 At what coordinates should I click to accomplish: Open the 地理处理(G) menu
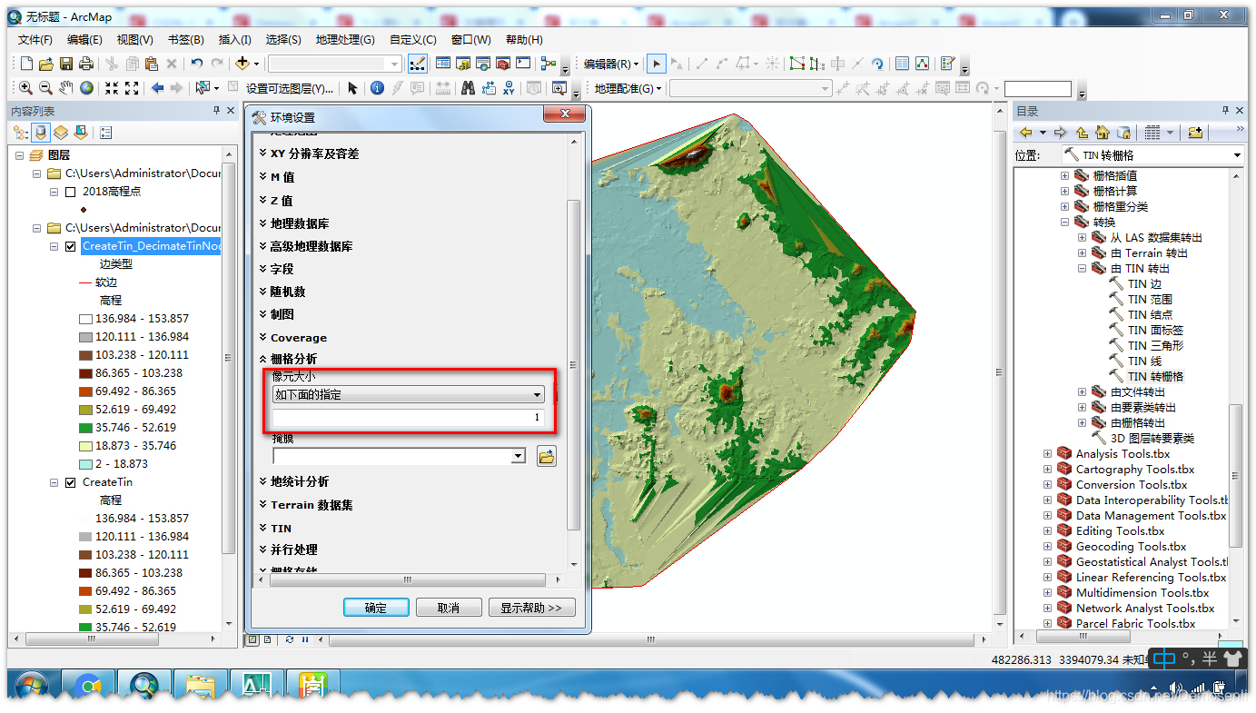click(345, 40)
